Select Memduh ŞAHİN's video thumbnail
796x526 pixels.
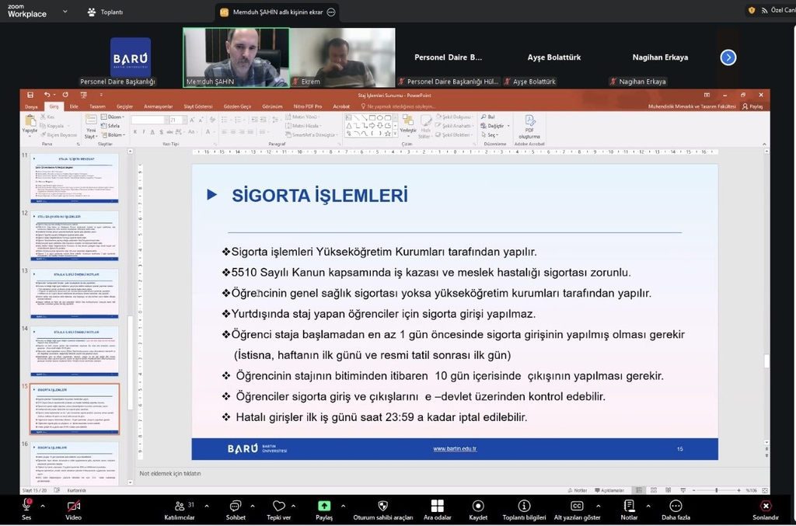coord(236,57)
